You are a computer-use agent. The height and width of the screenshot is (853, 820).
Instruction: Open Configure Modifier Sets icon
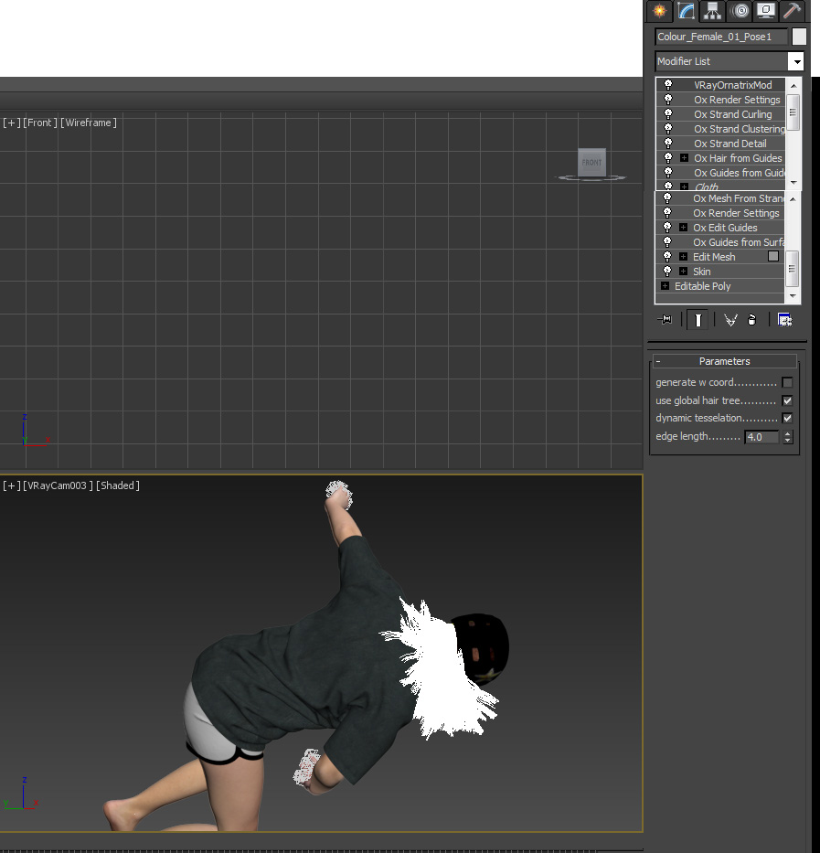point(783,319)
